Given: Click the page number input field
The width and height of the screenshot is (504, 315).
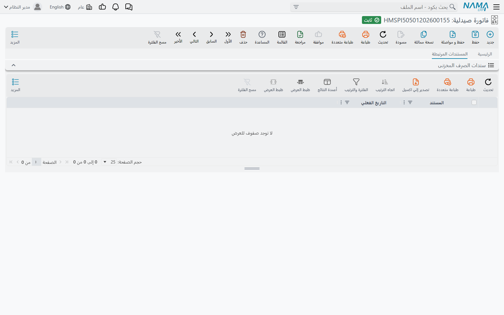Looking at the screenshot, I should (x=36, y=162).
